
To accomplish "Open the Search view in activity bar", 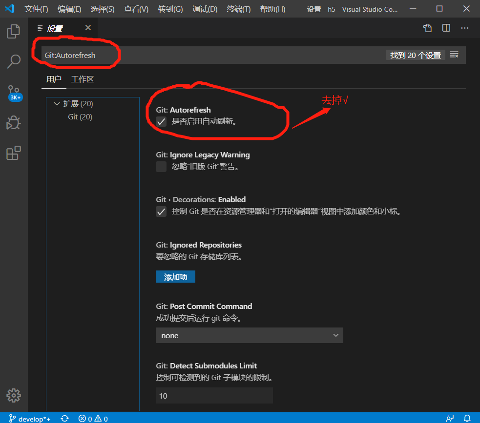I will click(14, 61).
